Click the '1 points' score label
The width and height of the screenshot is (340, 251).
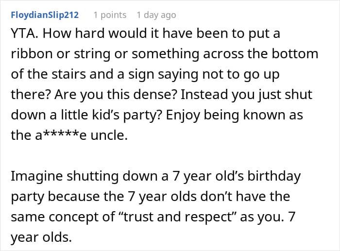[110, 15]
